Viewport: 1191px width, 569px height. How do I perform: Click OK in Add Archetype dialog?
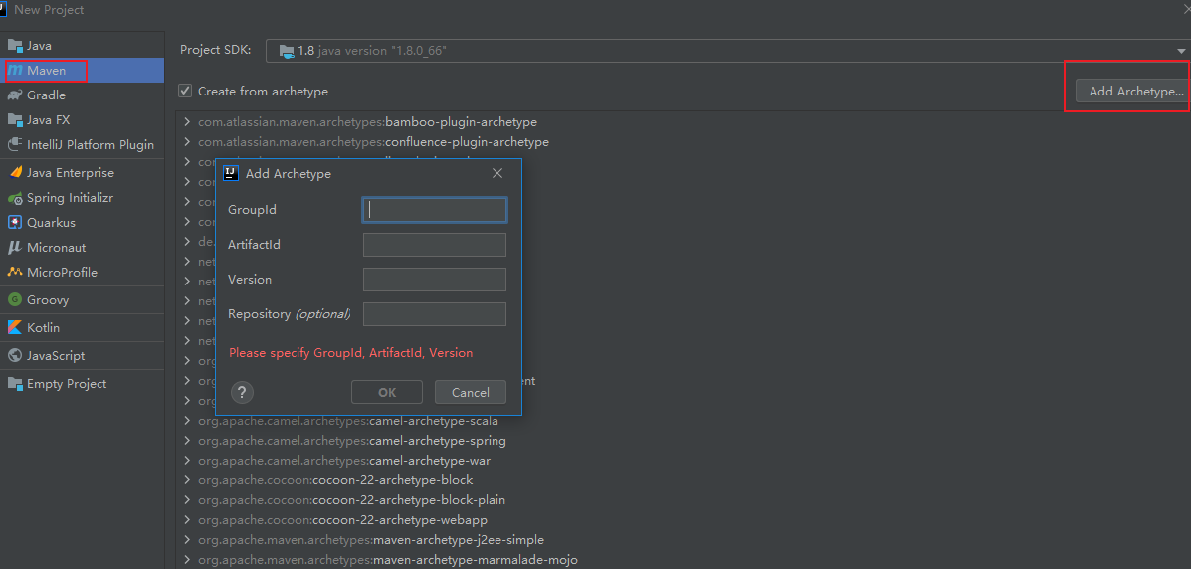point(387,392)
